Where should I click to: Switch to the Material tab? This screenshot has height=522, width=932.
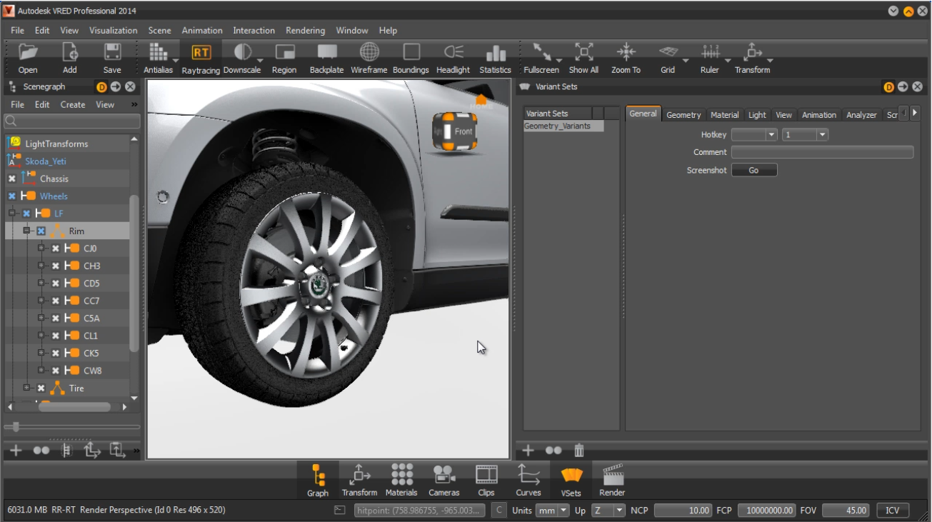(725, 115)
